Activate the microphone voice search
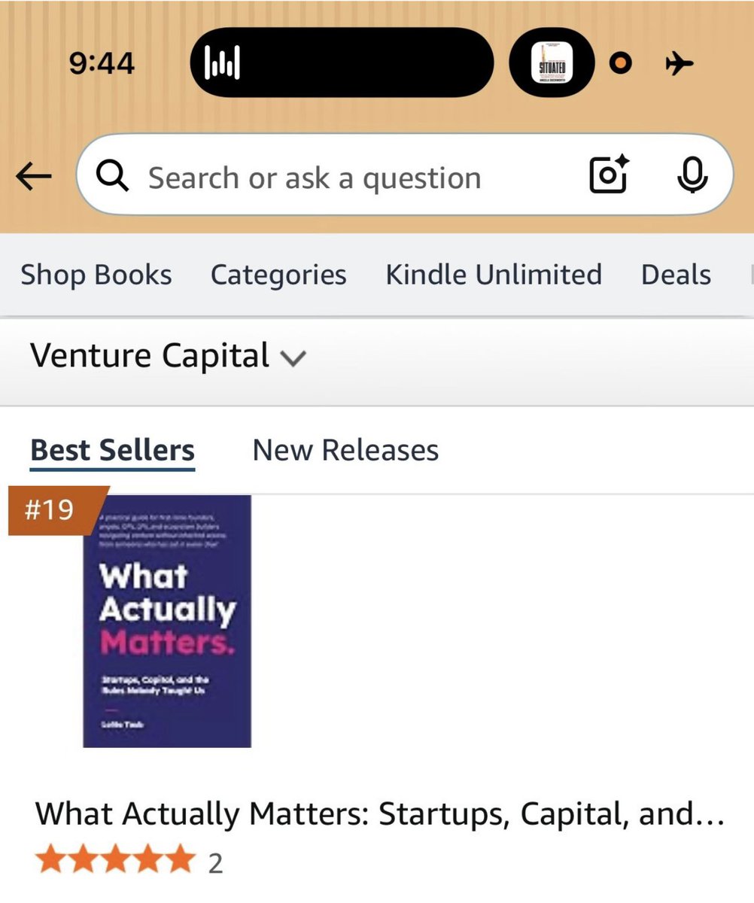Image resolution: width=754 pixels, height=903 pixels. [692, 175]
